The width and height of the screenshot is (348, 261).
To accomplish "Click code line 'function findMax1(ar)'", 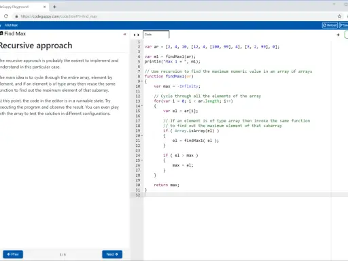I will [169, 76].
